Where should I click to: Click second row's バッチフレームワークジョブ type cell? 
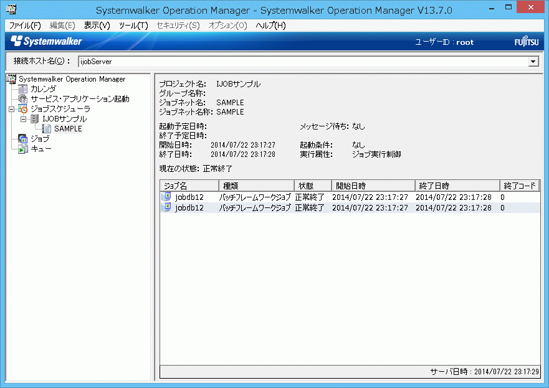[255, 208]
